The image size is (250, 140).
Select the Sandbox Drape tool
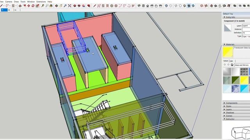[x=220, y=6]
